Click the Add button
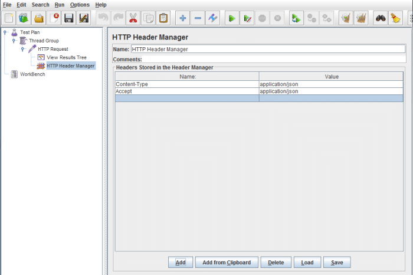413x275 pixels. coord(181,263)
